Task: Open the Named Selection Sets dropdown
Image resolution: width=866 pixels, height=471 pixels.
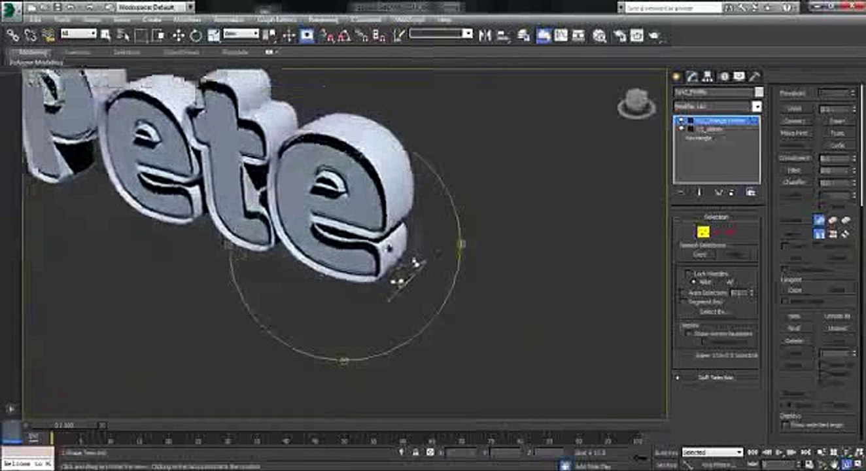Action: pos(441,33)
